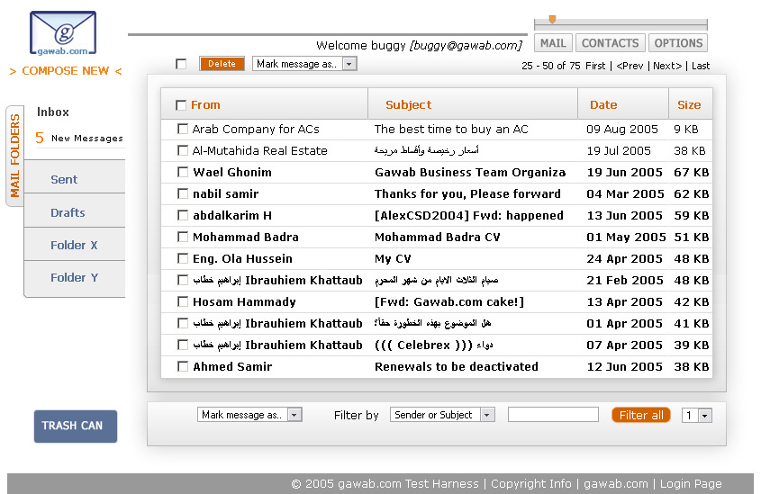Switch to the Contacts tab
The image size is (761, 494).
tap(610, 43)
